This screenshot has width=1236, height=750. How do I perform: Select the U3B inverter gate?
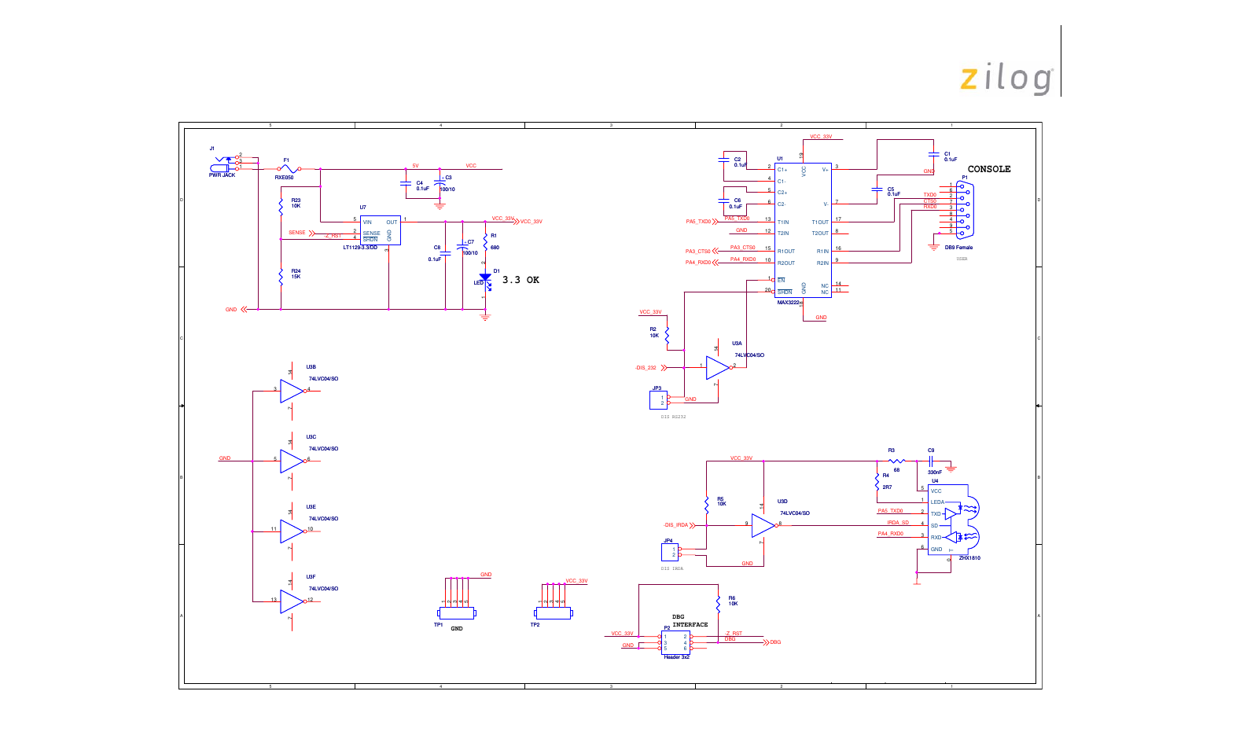click(292, 391)
